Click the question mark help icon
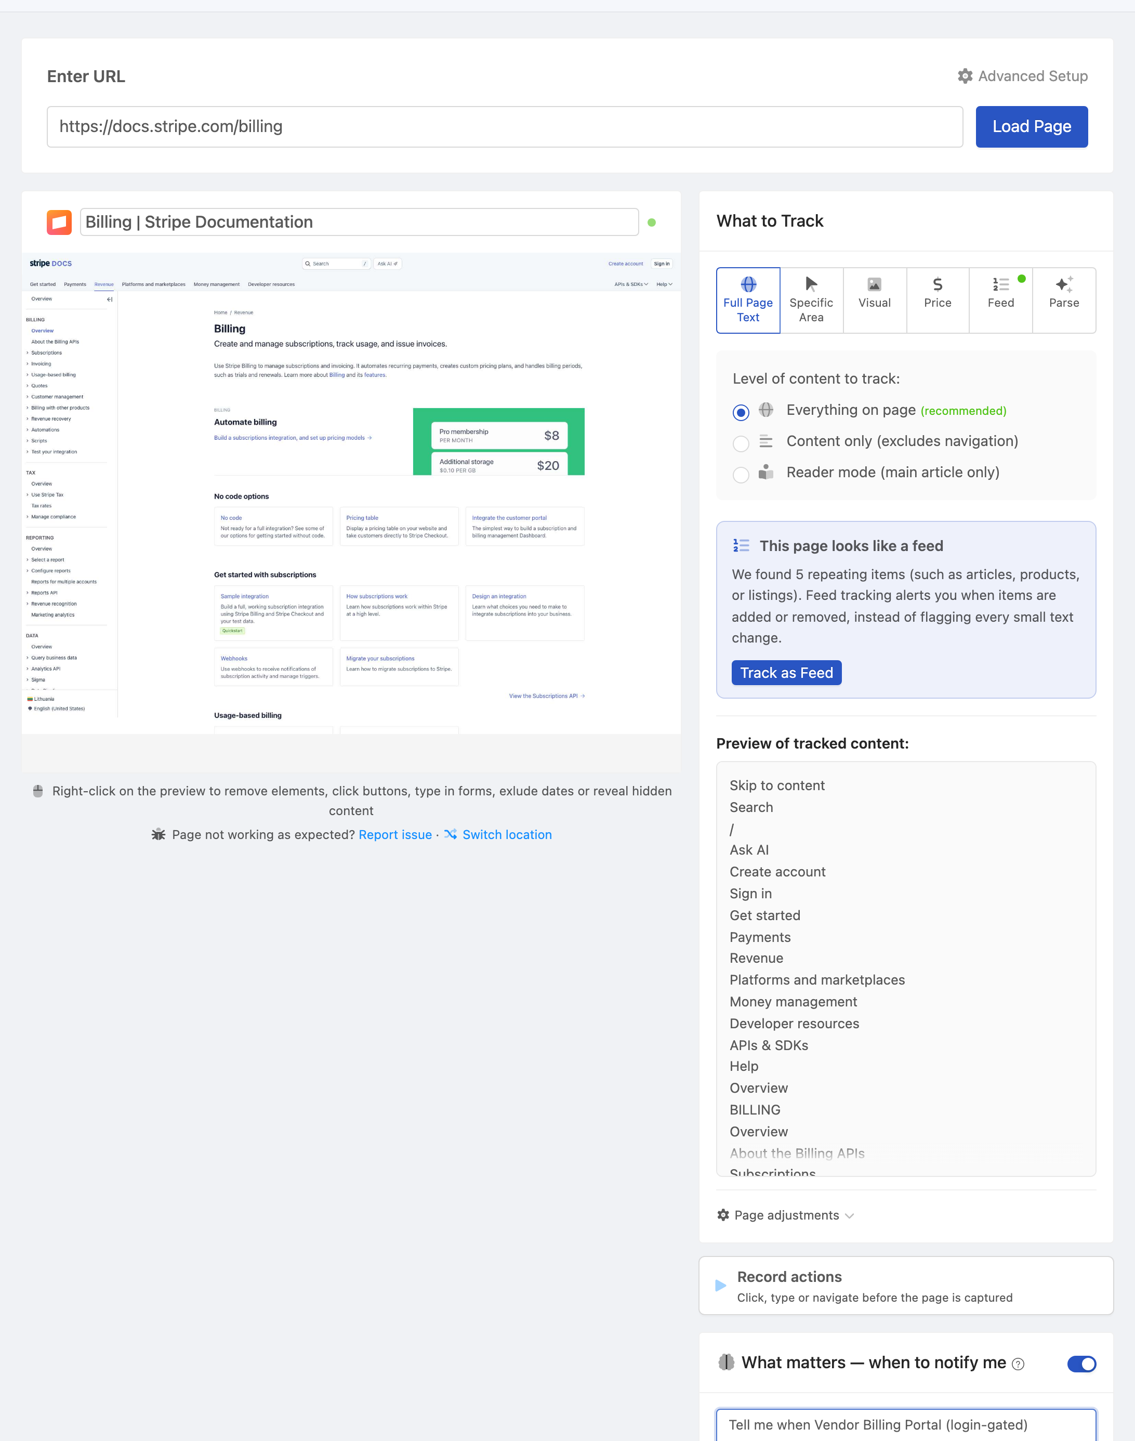1135x1441 pixels. (1018, 1364)
